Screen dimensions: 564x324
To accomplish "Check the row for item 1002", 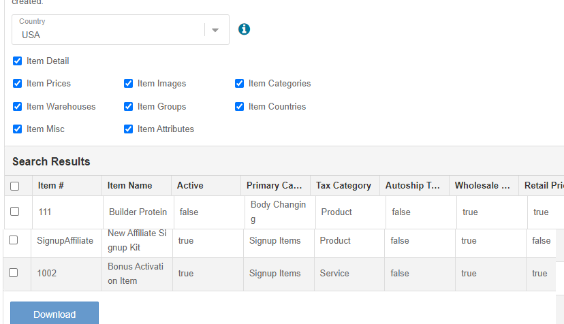I will (x=13, y=273).
